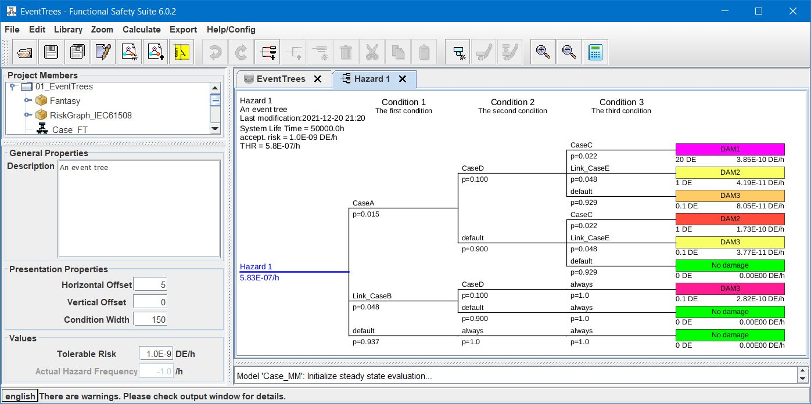This screenshot has height=404, width=811.
Task: Click the magenta DAM1 outcome box
Action: (730, 149)
